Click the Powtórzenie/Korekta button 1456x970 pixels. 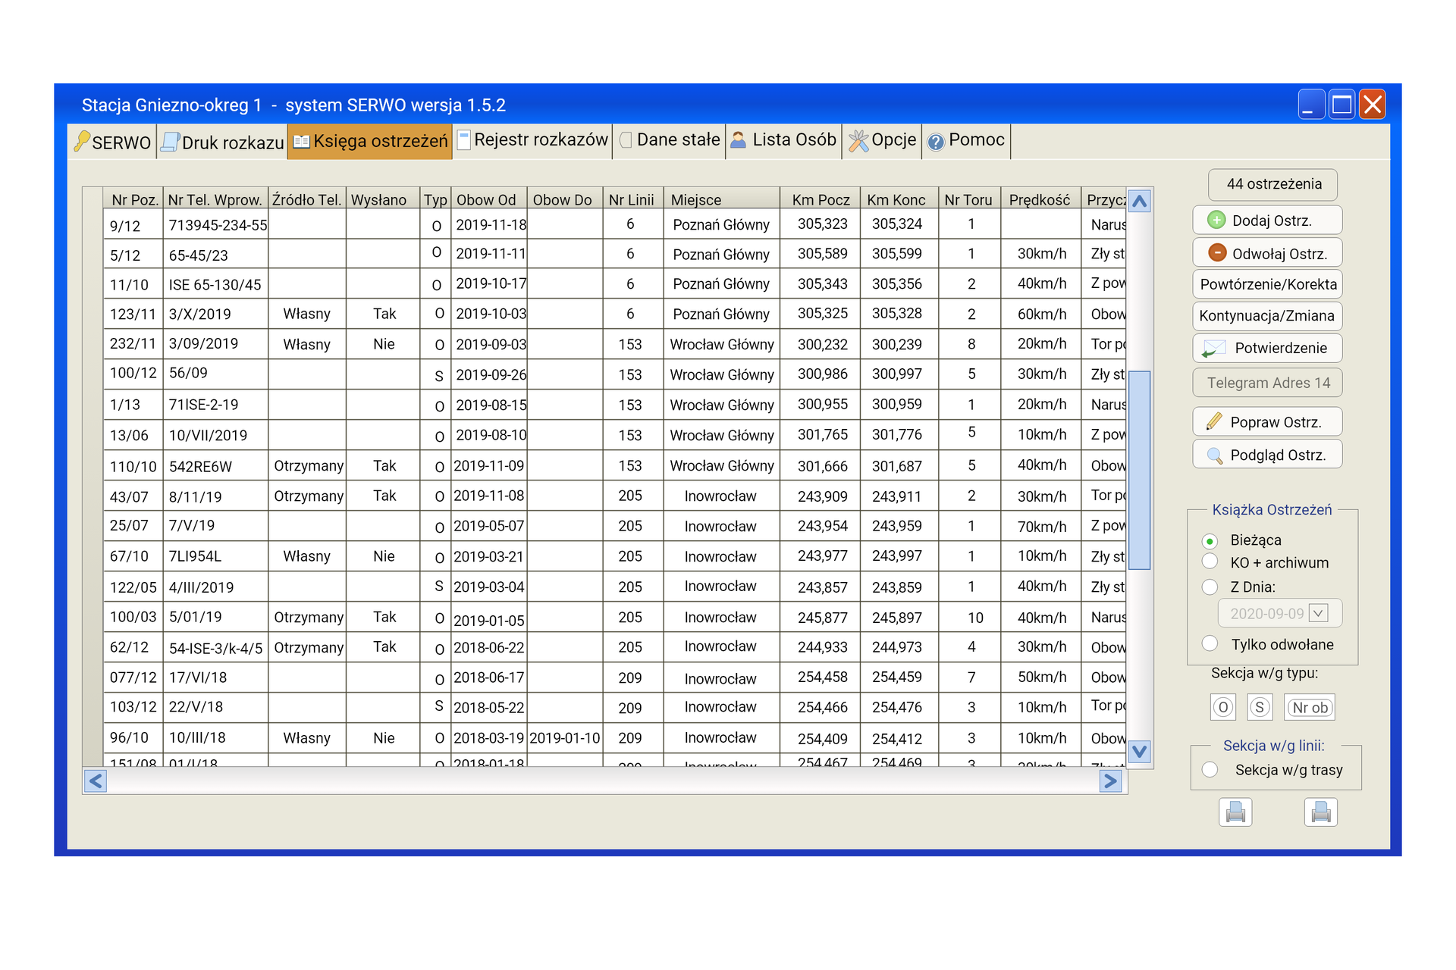[x=1267, y=285]
